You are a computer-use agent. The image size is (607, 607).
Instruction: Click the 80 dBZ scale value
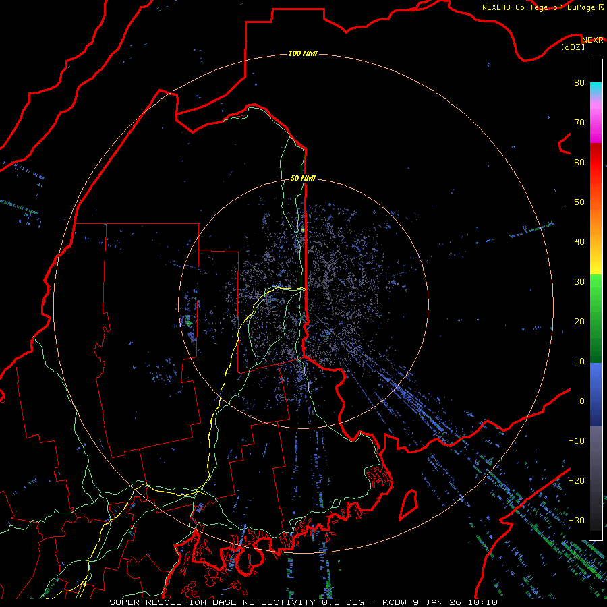click(x=579, y=83)
